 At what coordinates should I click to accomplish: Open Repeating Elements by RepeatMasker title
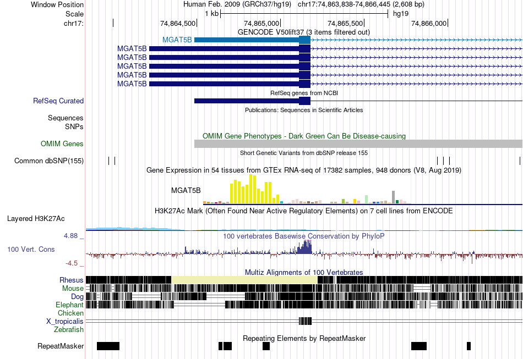304,339
